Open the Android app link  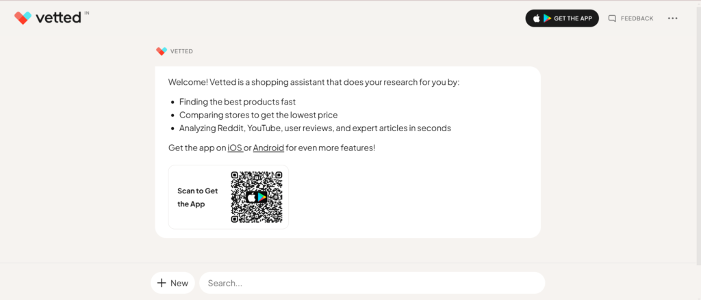[268, 148]
